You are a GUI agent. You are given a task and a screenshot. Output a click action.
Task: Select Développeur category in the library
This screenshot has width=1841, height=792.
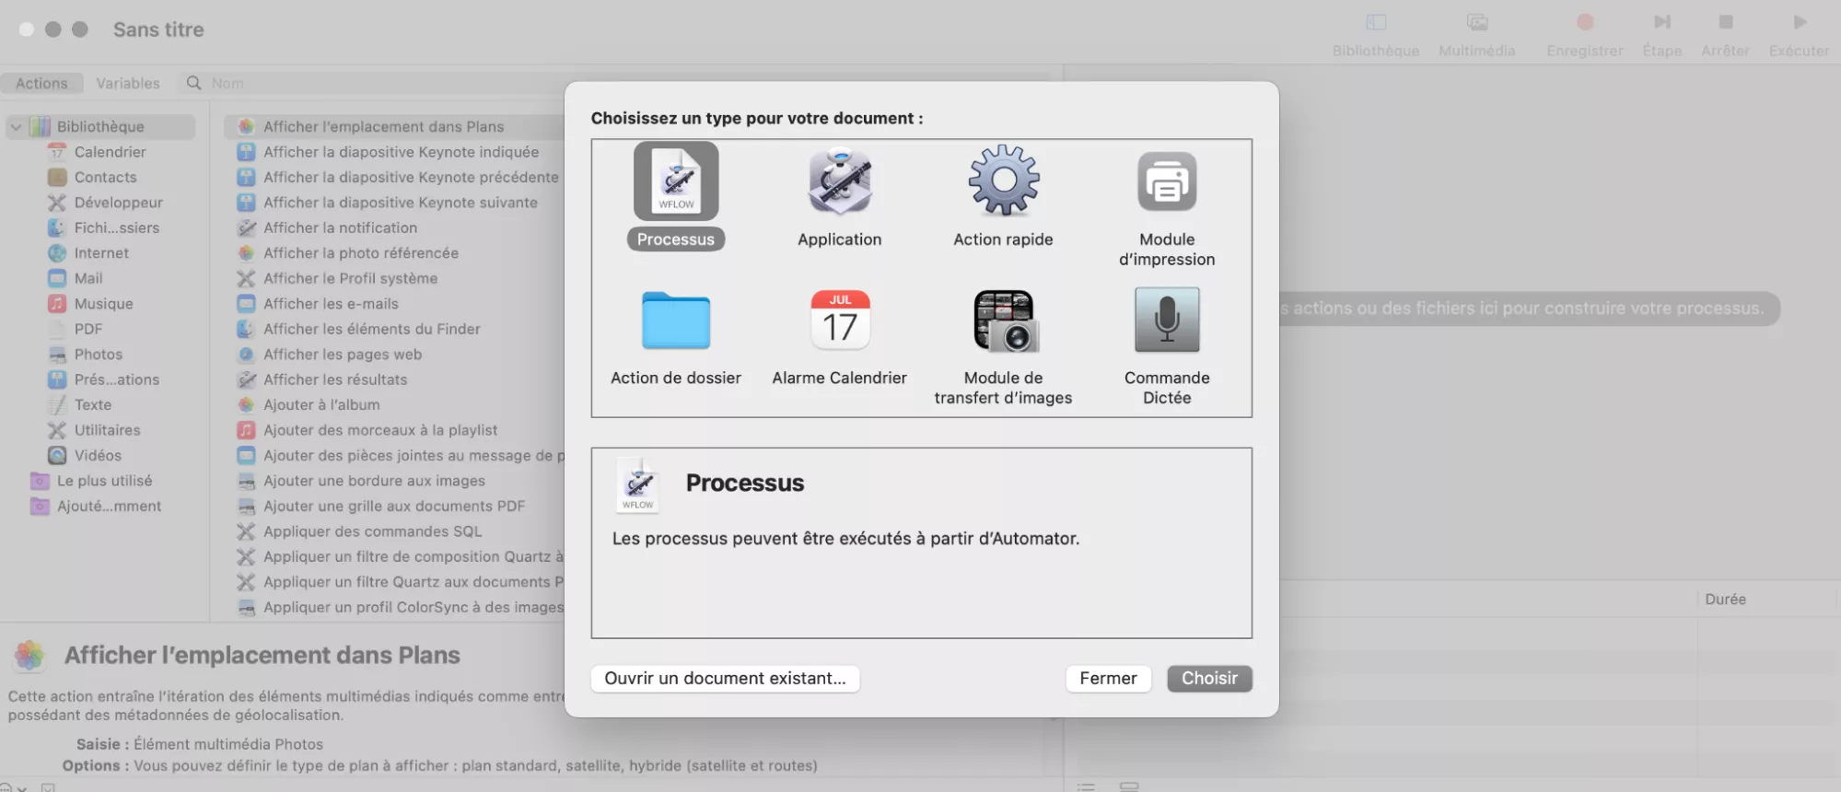pos(118,203)
